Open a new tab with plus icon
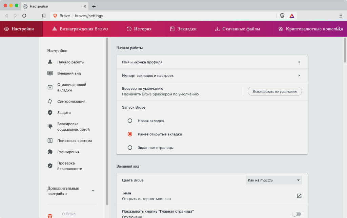 pyautogui.click(x=94, y=6)
